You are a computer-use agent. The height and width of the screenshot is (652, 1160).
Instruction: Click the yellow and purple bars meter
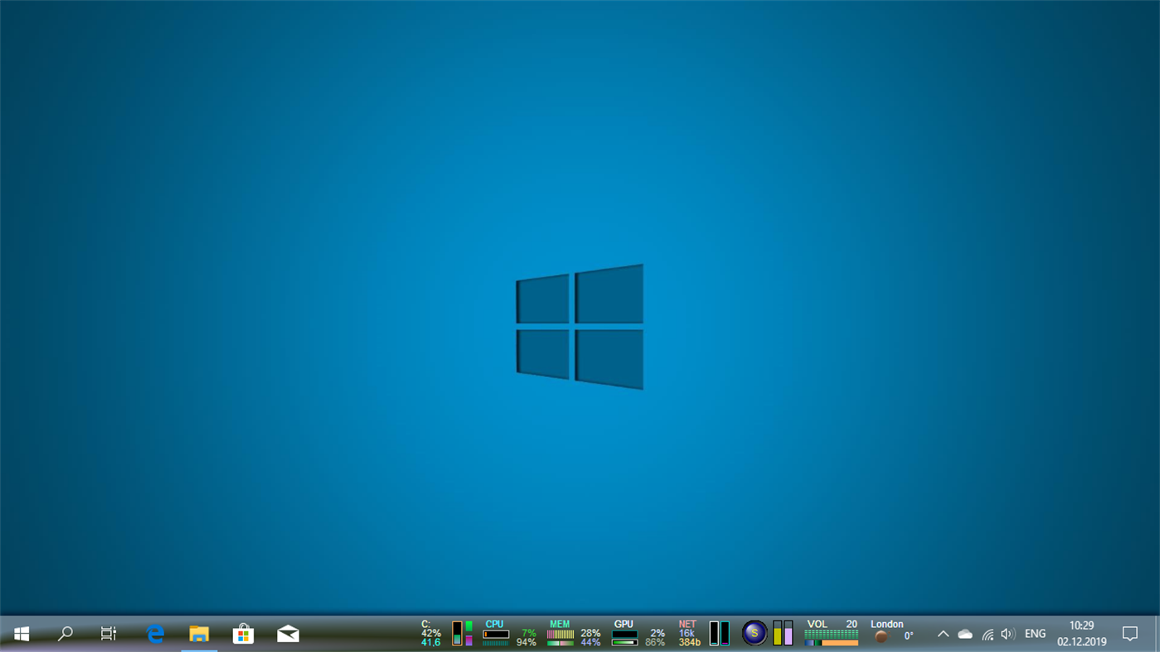click(783, 633)
